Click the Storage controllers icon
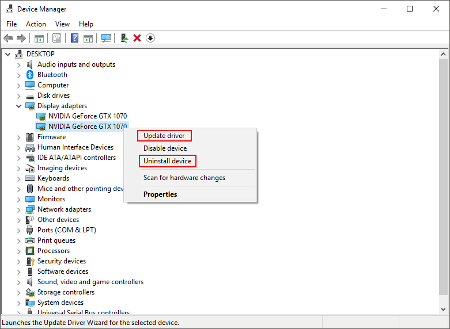The height and width of the screenshot is (329, 450). pyautogui.click(x=30, y=292)
